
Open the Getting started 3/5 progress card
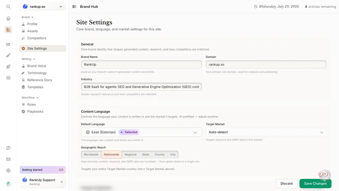click(x=43, y=170)
